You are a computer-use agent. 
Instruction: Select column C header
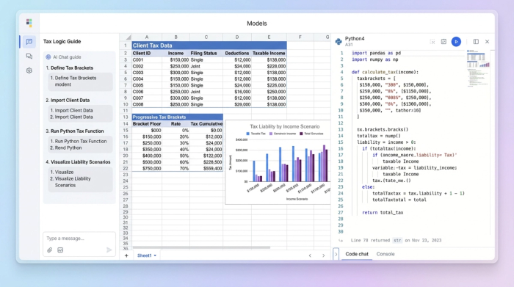(x=206, y=37)
